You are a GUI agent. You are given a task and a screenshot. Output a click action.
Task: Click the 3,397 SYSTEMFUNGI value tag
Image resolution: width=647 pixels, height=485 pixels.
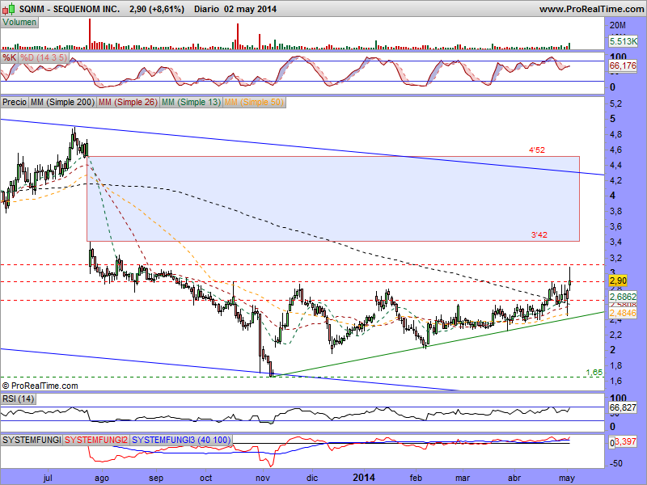(625, 442)
